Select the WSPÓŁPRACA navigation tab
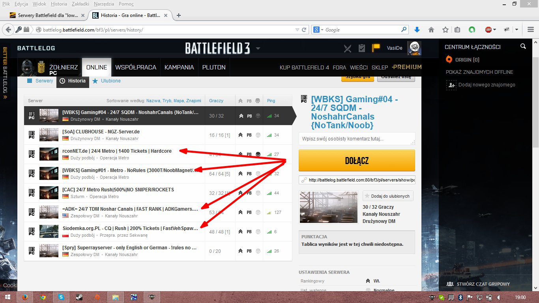The height and width of the screenshot is (303, 539). tap(136, 67)
